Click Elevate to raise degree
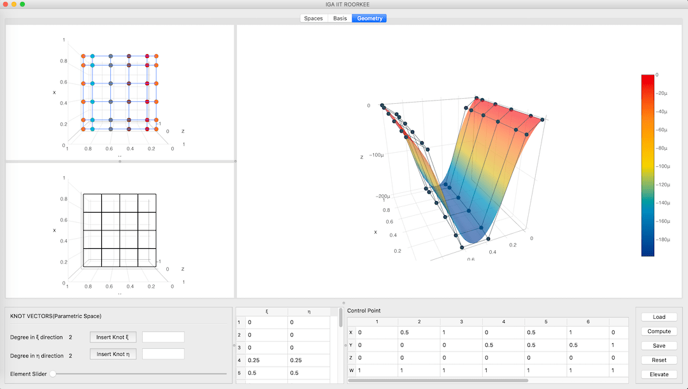688x389 pixels. [659, 374]
